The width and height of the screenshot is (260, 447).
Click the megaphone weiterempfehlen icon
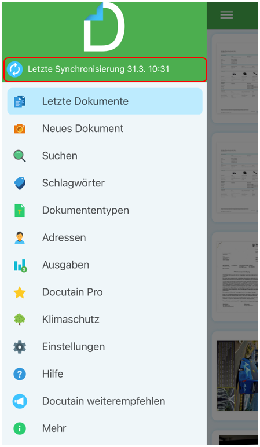pyautogui.click(x=20, y=401)
